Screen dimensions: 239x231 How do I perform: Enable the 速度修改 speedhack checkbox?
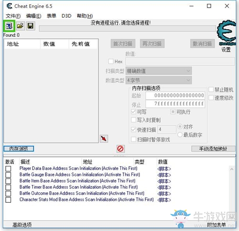211,98
